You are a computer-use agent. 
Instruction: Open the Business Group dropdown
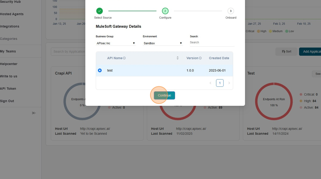point(116,43)
